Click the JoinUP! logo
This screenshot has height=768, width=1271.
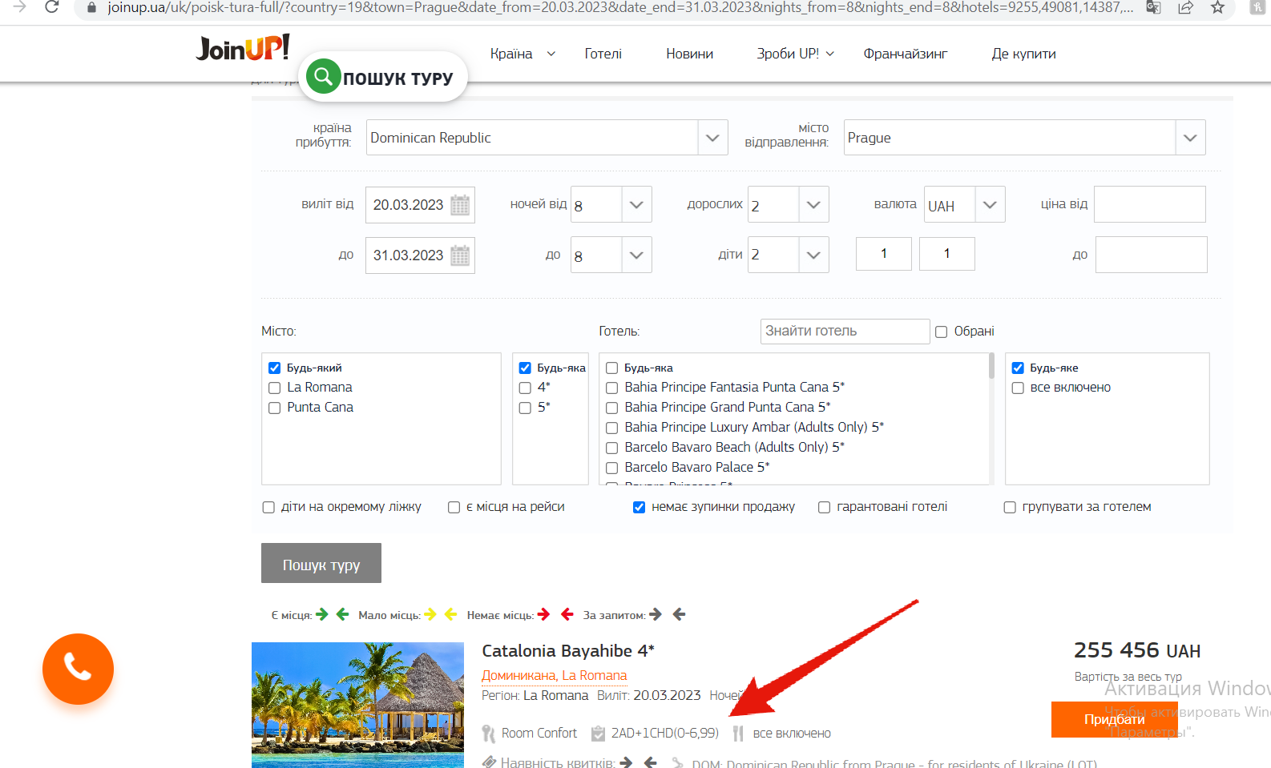243,48
